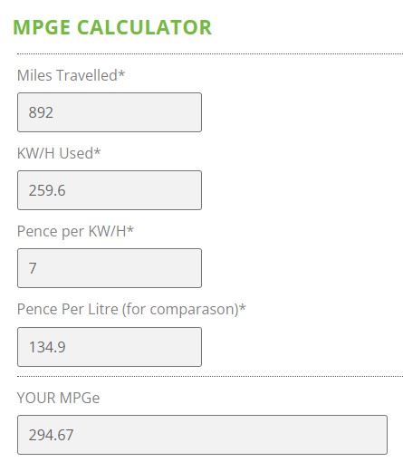Click the Pence Per Litre input field
The width and height of the screenshot is (403, 462).
pos(110,347)
